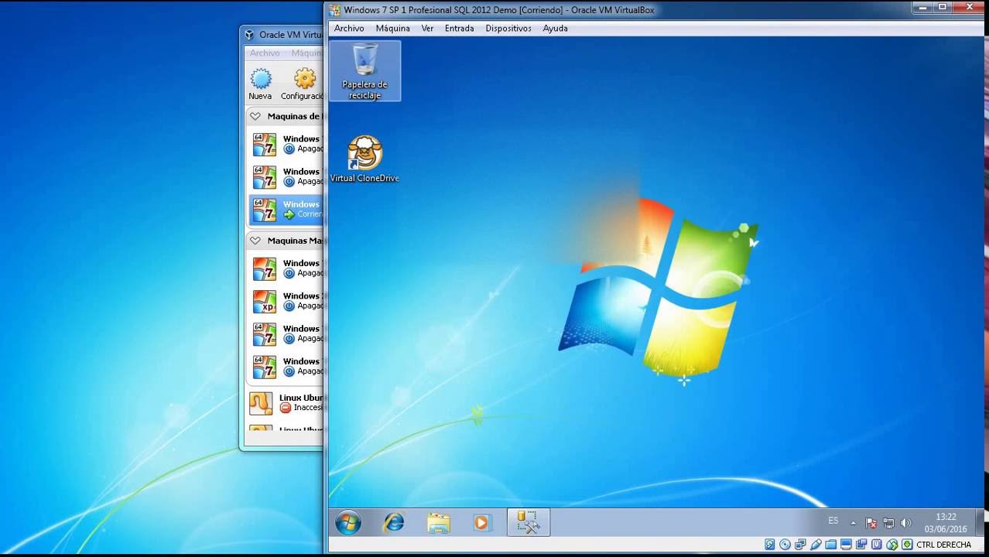Click the guest network tray icon
The width and height of the screenshot is (989, 557).
click(x=888, y=523)
